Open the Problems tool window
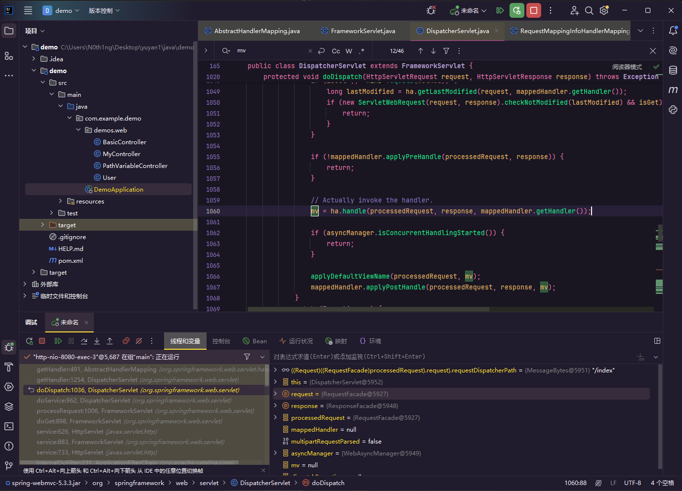682x491 pixels. click(9, 446)
